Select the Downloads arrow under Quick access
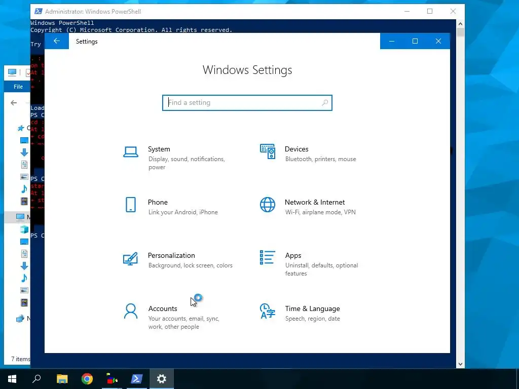This screenshot has width=519, height=389. pos(24,152)
